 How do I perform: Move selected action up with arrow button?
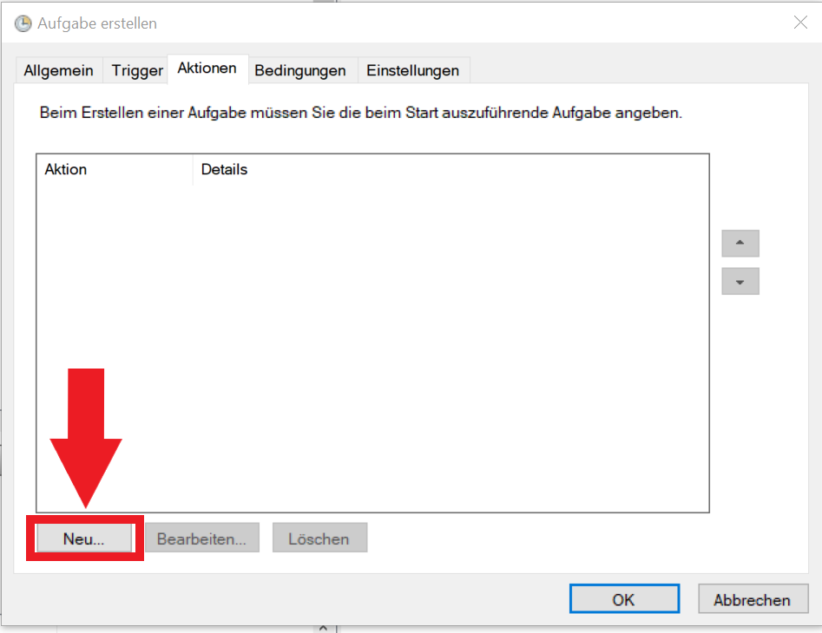click(x=740, y=243)
